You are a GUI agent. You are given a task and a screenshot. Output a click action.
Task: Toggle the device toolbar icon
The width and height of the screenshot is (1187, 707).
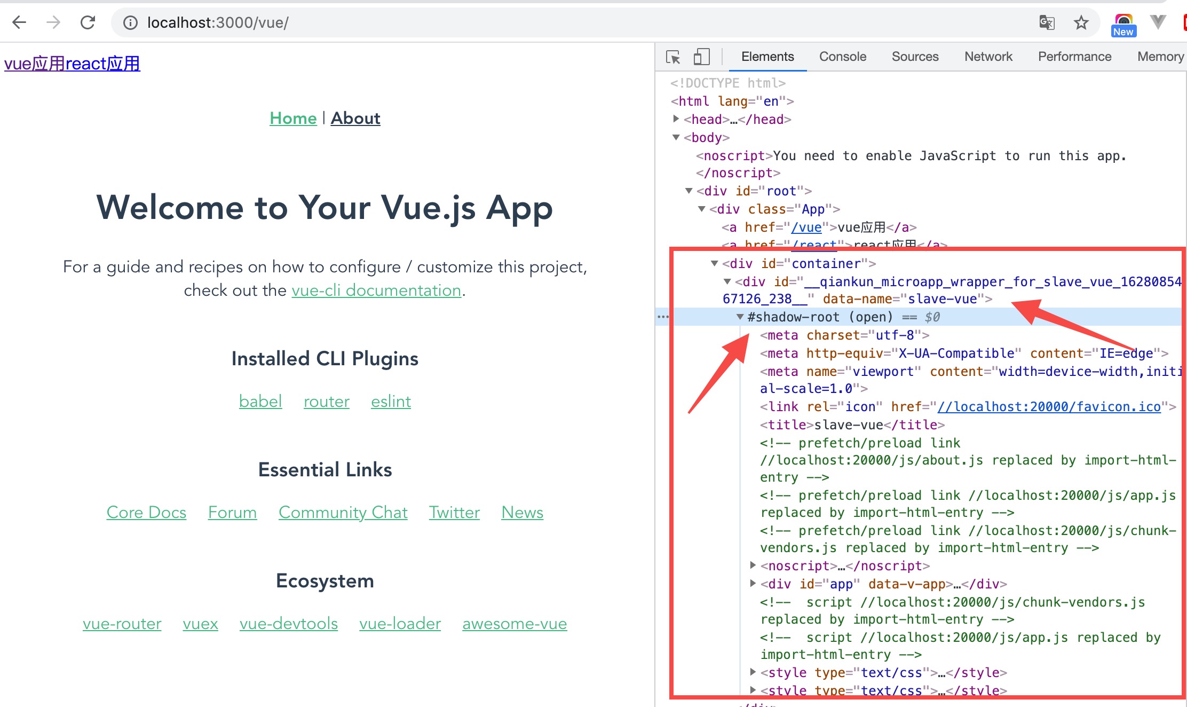click(x=701, y=57)
